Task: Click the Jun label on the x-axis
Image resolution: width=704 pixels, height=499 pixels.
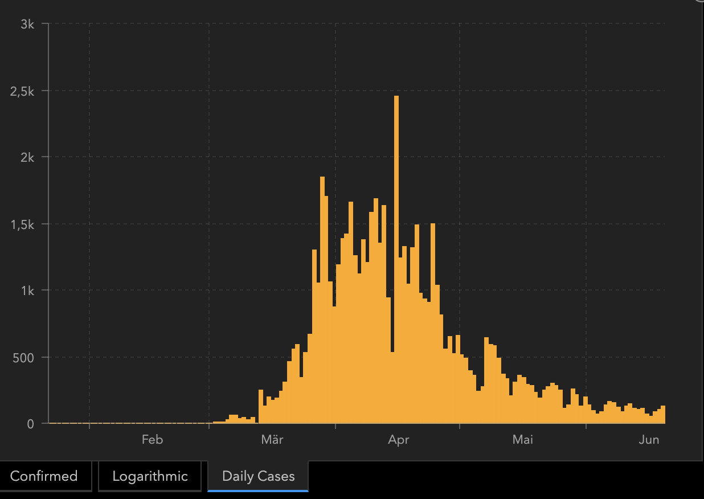Action: tap(649, 439)
